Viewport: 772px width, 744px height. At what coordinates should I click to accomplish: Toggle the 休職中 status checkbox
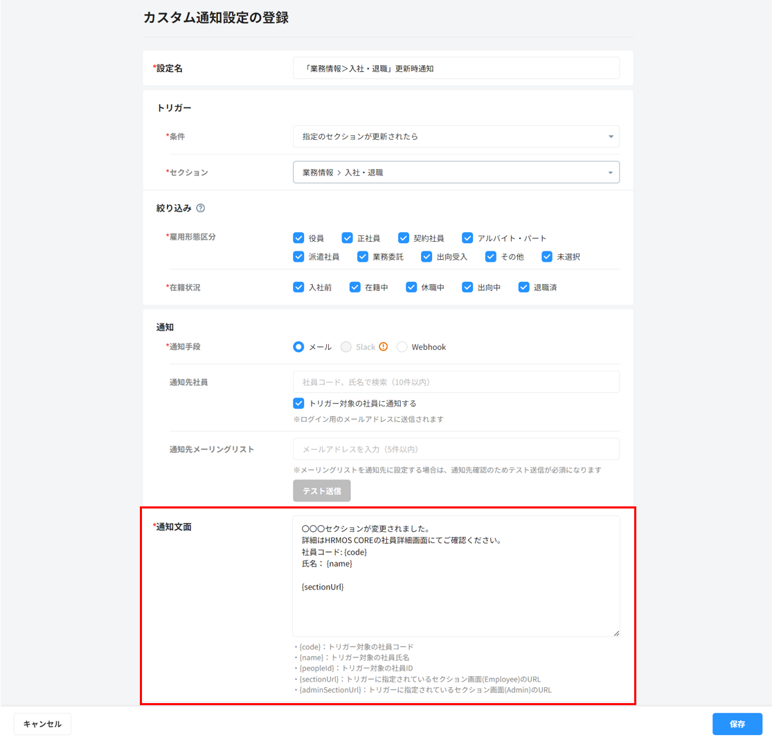pos(411,287)
